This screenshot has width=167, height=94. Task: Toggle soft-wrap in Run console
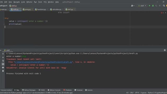(3, 61)
